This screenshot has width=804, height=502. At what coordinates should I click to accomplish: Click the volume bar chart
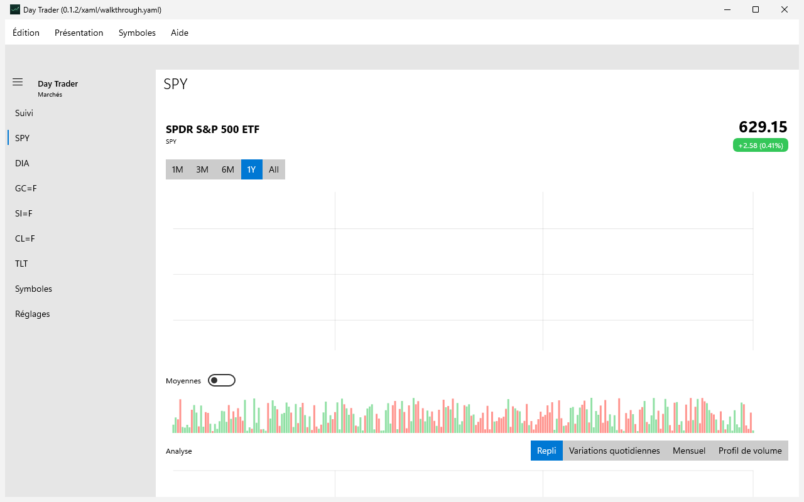(x=463, y=415)
